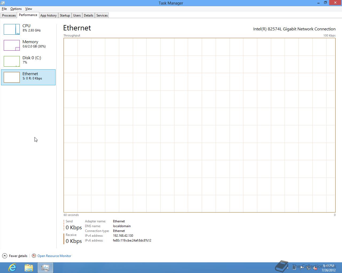Image resolution: width=342 pixels, height=273 pixels.
Task: Click the Ethernet heading above the graph
Action: [x=77, y=28]
